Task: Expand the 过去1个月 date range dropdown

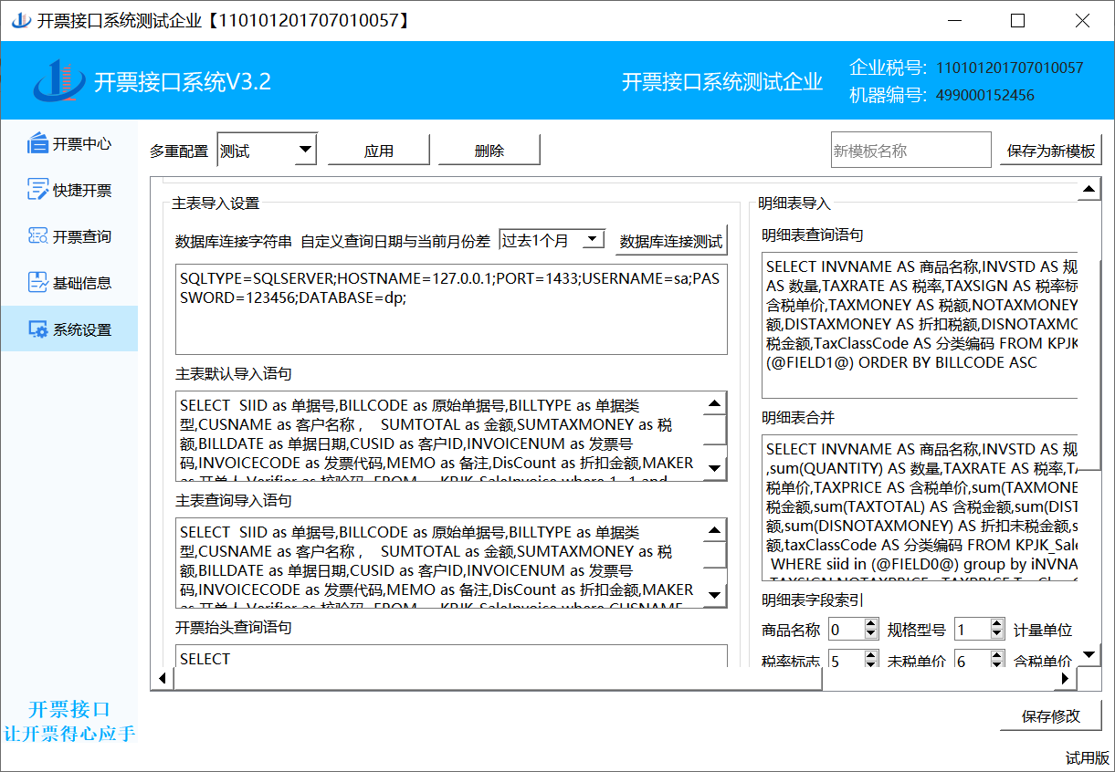Action: tap(593, 240)
